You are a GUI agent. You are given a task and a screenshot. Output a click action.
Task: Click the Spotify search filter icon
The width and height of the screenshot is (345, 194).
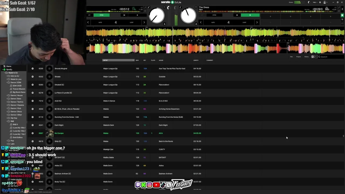[x=313, y=57]
